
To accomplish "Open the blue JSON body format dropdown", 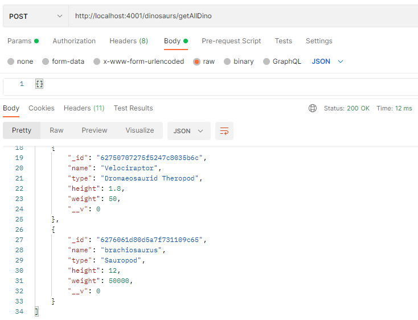I will tap(327, 61).
